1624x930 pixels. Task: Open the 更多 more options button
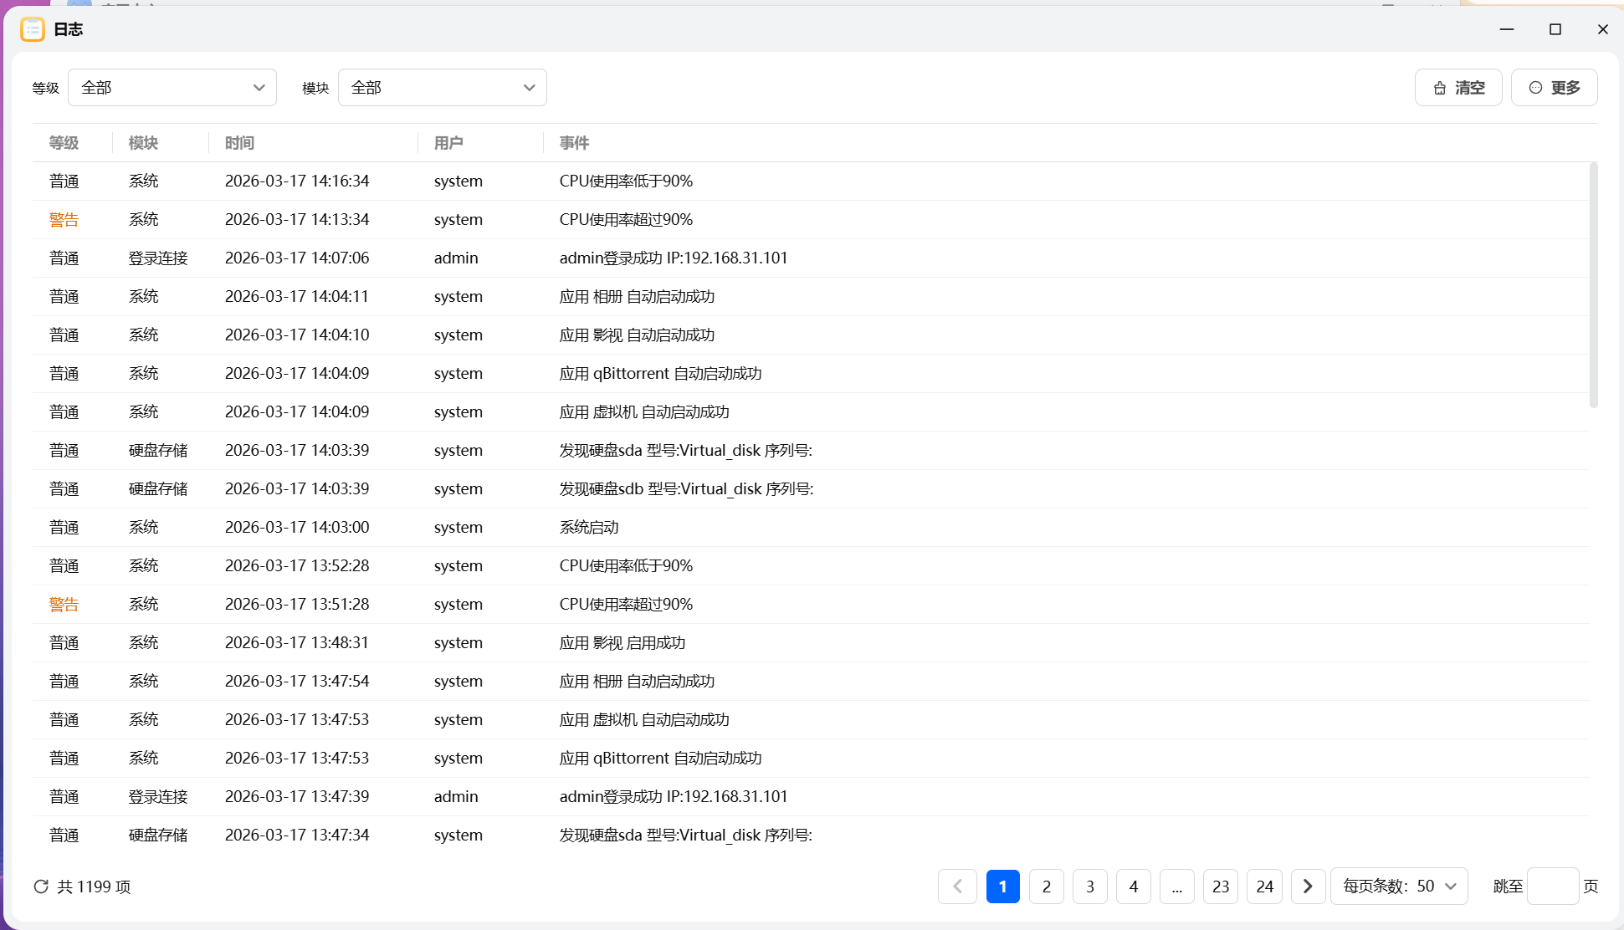pos(1554,88)
